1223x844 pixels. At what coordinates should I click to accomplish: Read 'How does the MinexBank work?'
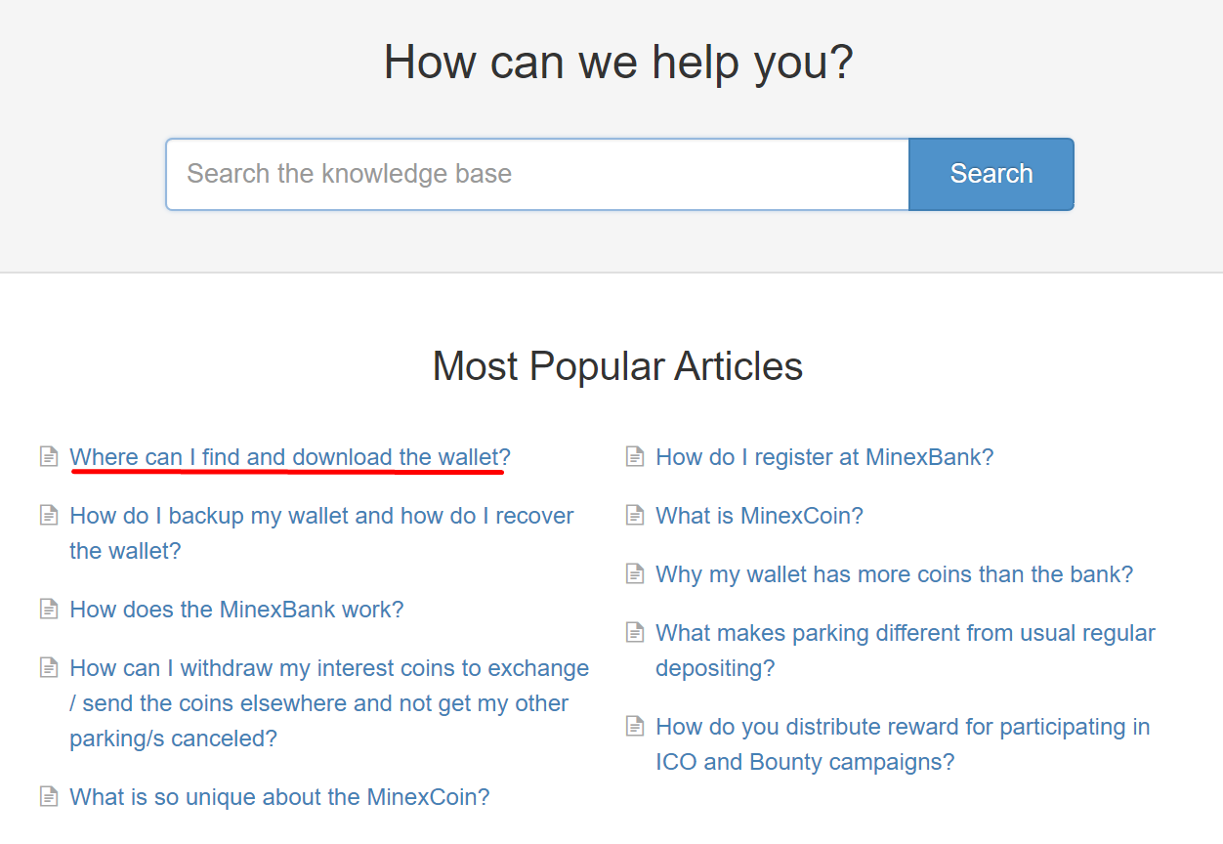[236, 610]
